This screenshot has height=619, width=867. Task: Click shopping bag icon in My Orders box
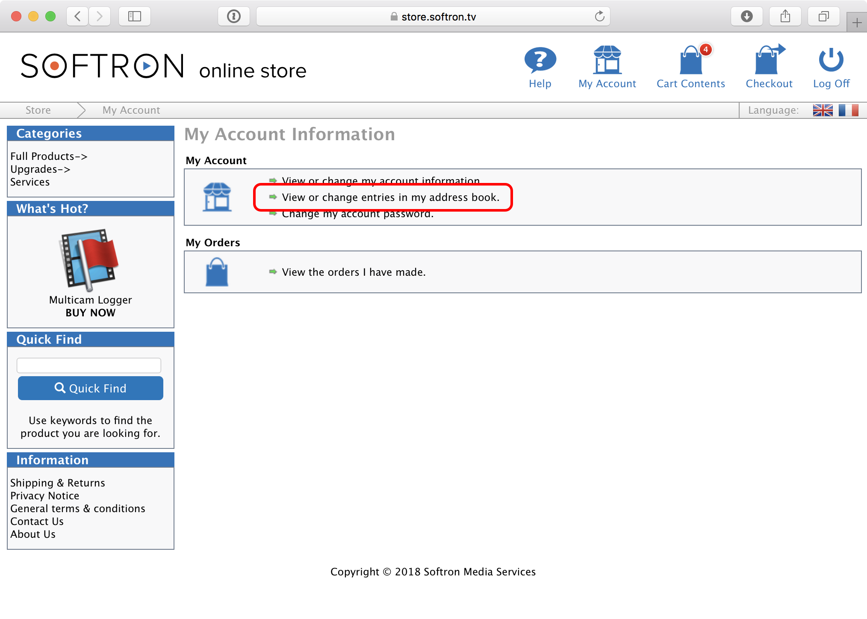tap(217, 272)
